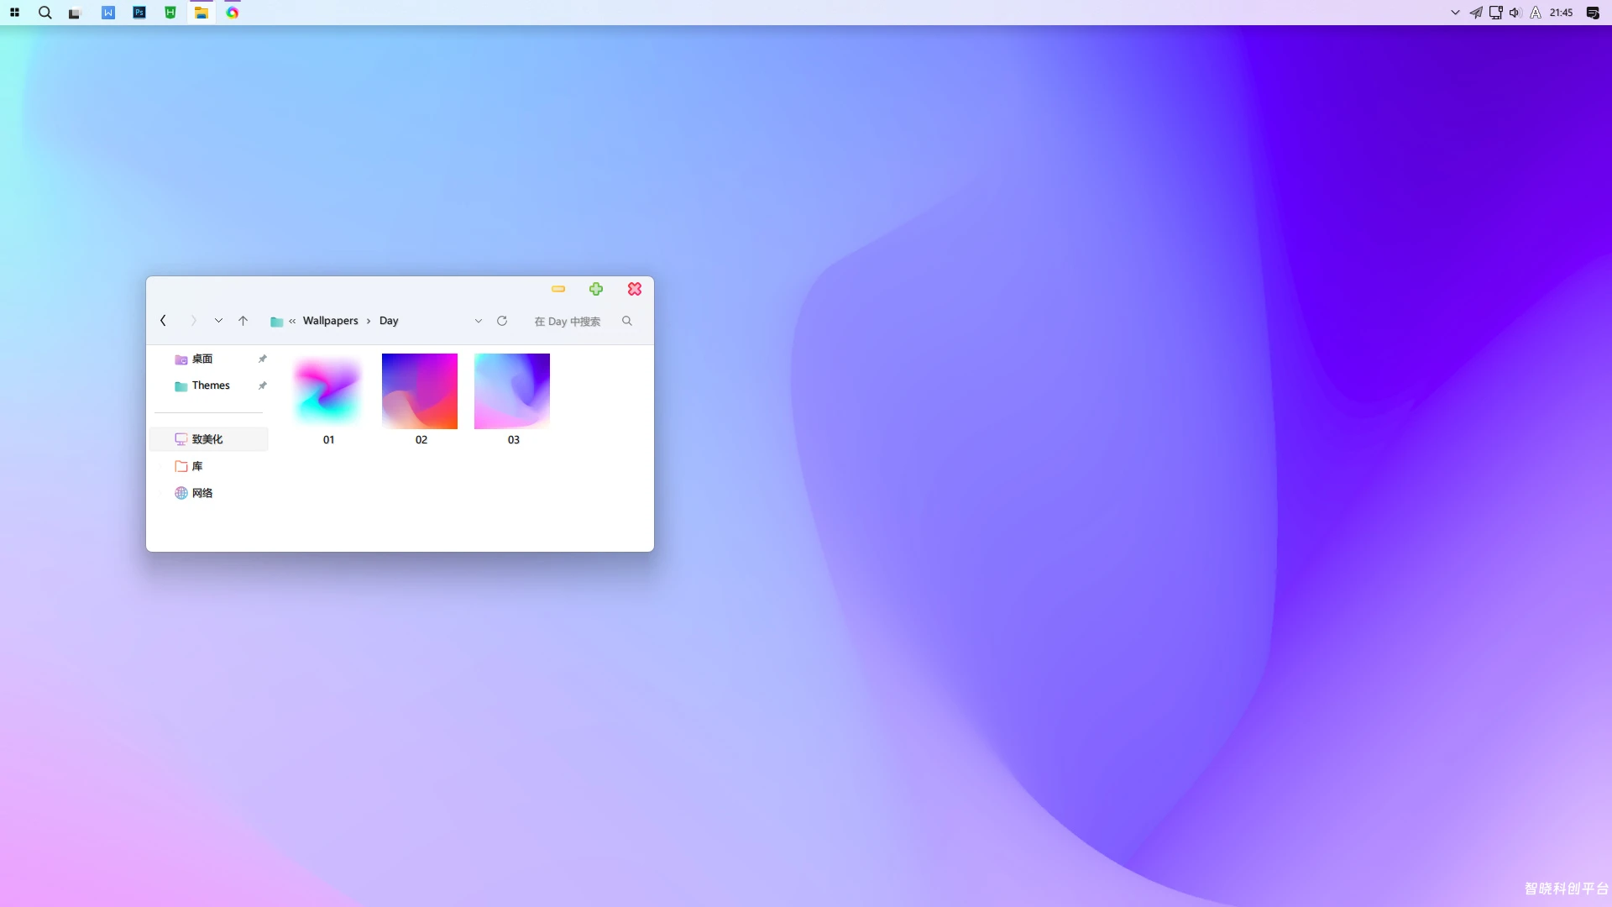Click the paper plane tray icon
This screenshot has height=907, width=1612.
click(x=1476, y=13)
